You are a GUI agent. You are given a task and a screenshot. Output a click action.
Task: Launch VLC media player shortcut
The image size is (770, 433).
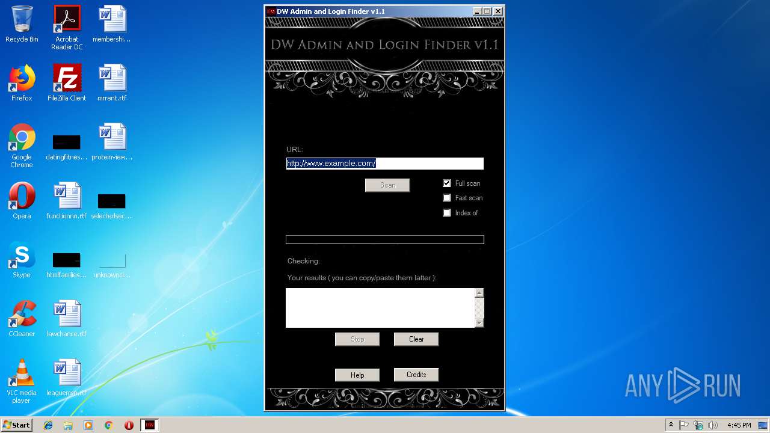(22, 381)
